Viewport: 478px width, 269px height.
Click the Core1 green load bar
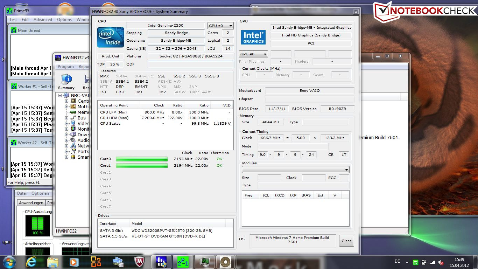(142, 166)
